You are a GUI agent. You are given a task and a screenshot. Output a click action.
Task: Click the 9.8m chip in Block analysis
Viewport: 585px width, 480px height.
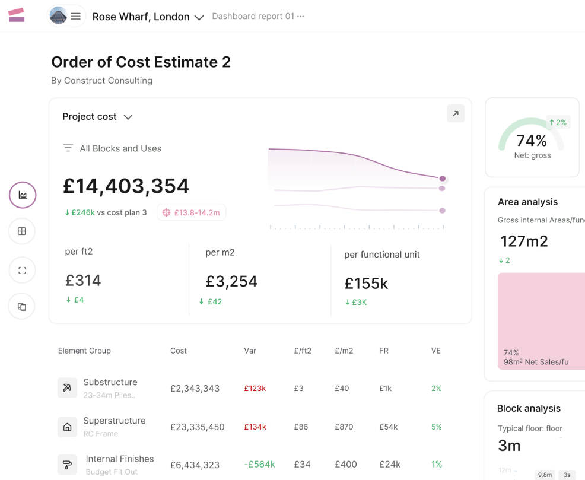[x=545, y=475]
